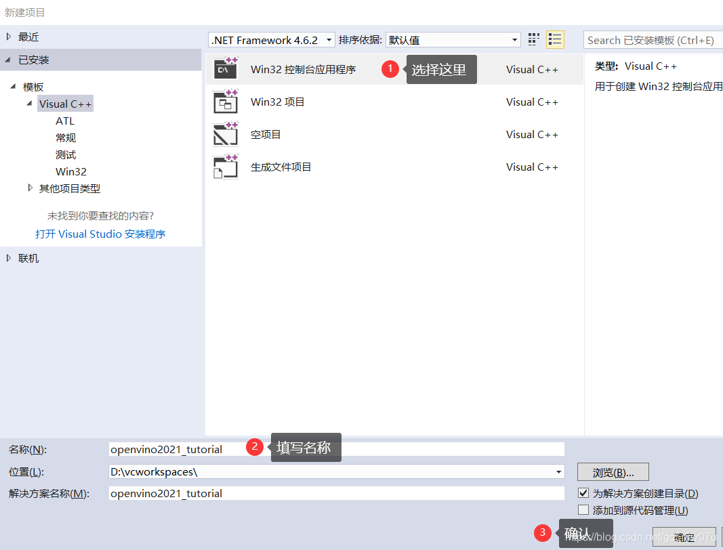Open the 位置 location dropdown
Viewport: 723px width, 550px height.
558,471
